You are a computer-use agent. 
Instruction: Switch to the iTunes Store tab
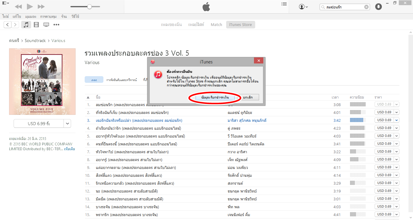point(240,25)
